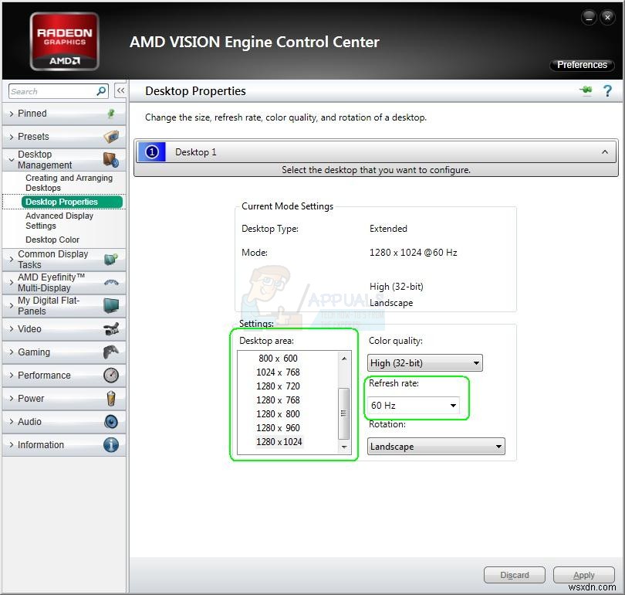Click the Discard button

pyautogui.click(x=515, y=575)
